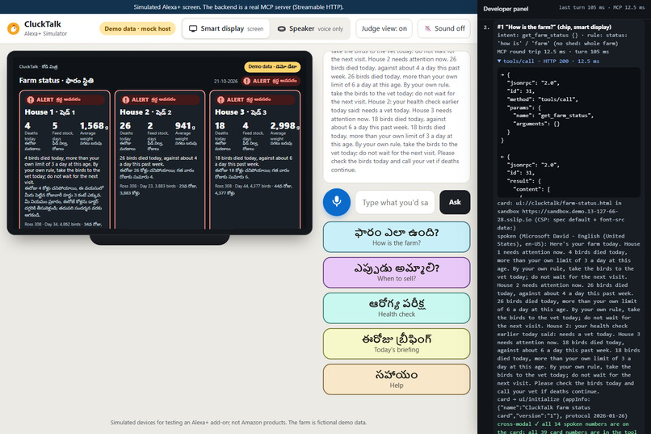Click the alert icon on House 3 card
The image size is (651, 434).
pyautogui.click(x=220, y=99)
